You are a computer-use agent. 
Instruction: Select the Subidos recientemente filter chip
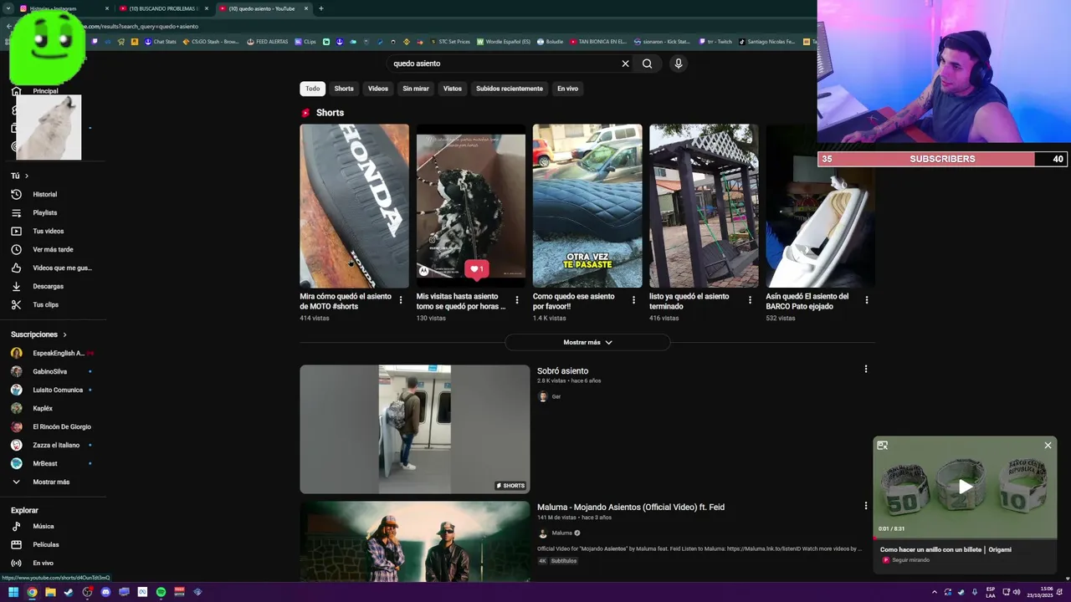click(x=510, y=89)
